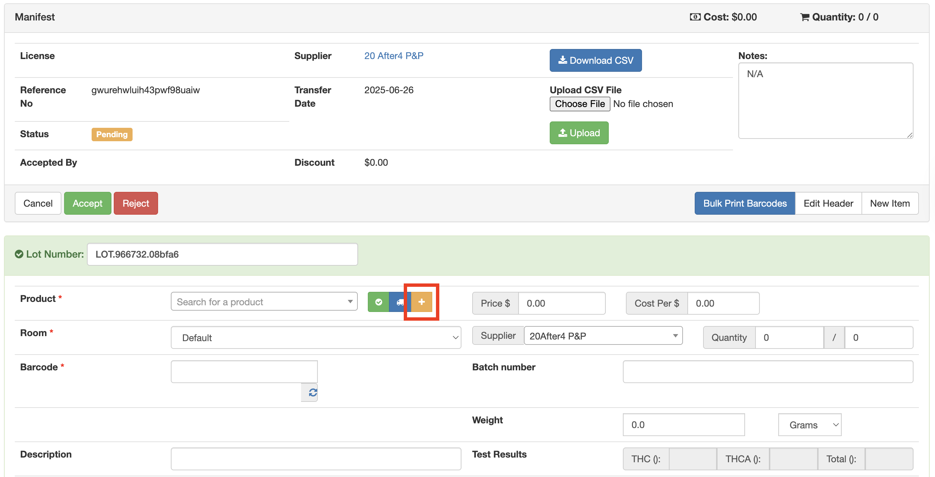Click the reference number gwurehwluih43pwf98uaiw

[146, 90]
